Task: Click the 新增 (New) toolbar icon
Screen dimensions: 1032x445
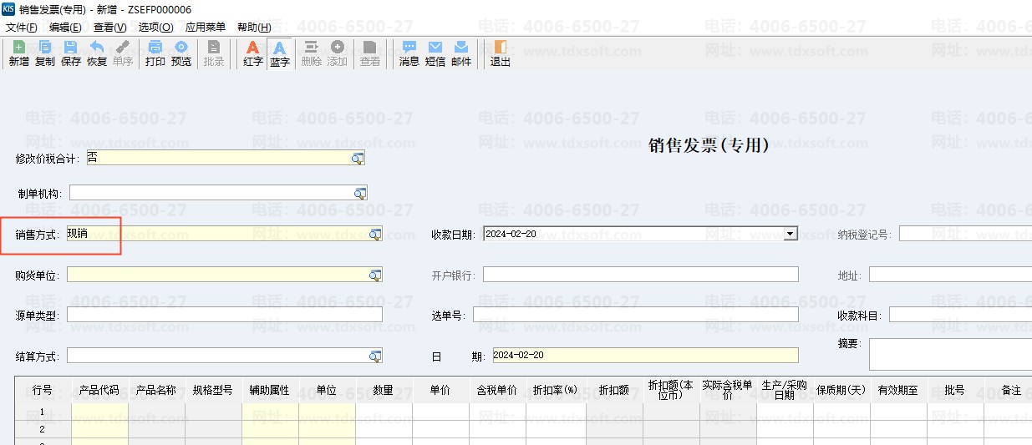Action: coord(18,53)
